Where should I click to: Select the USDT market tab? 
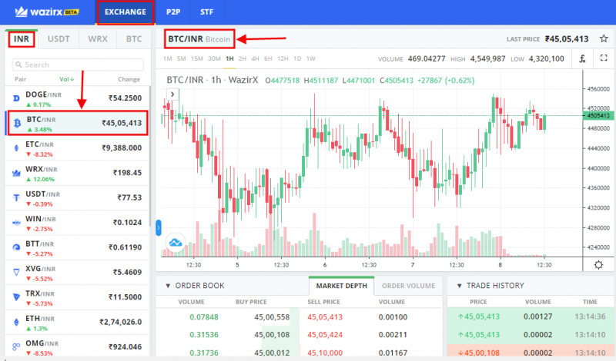point(59,39)
